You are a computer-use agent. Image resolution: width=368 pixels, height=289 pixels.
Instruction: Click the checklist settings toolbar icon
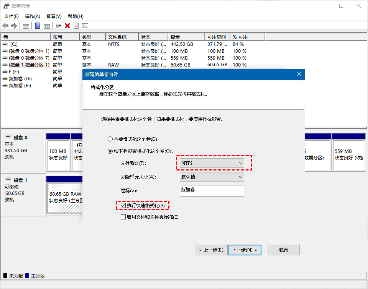tap(85, 26)
